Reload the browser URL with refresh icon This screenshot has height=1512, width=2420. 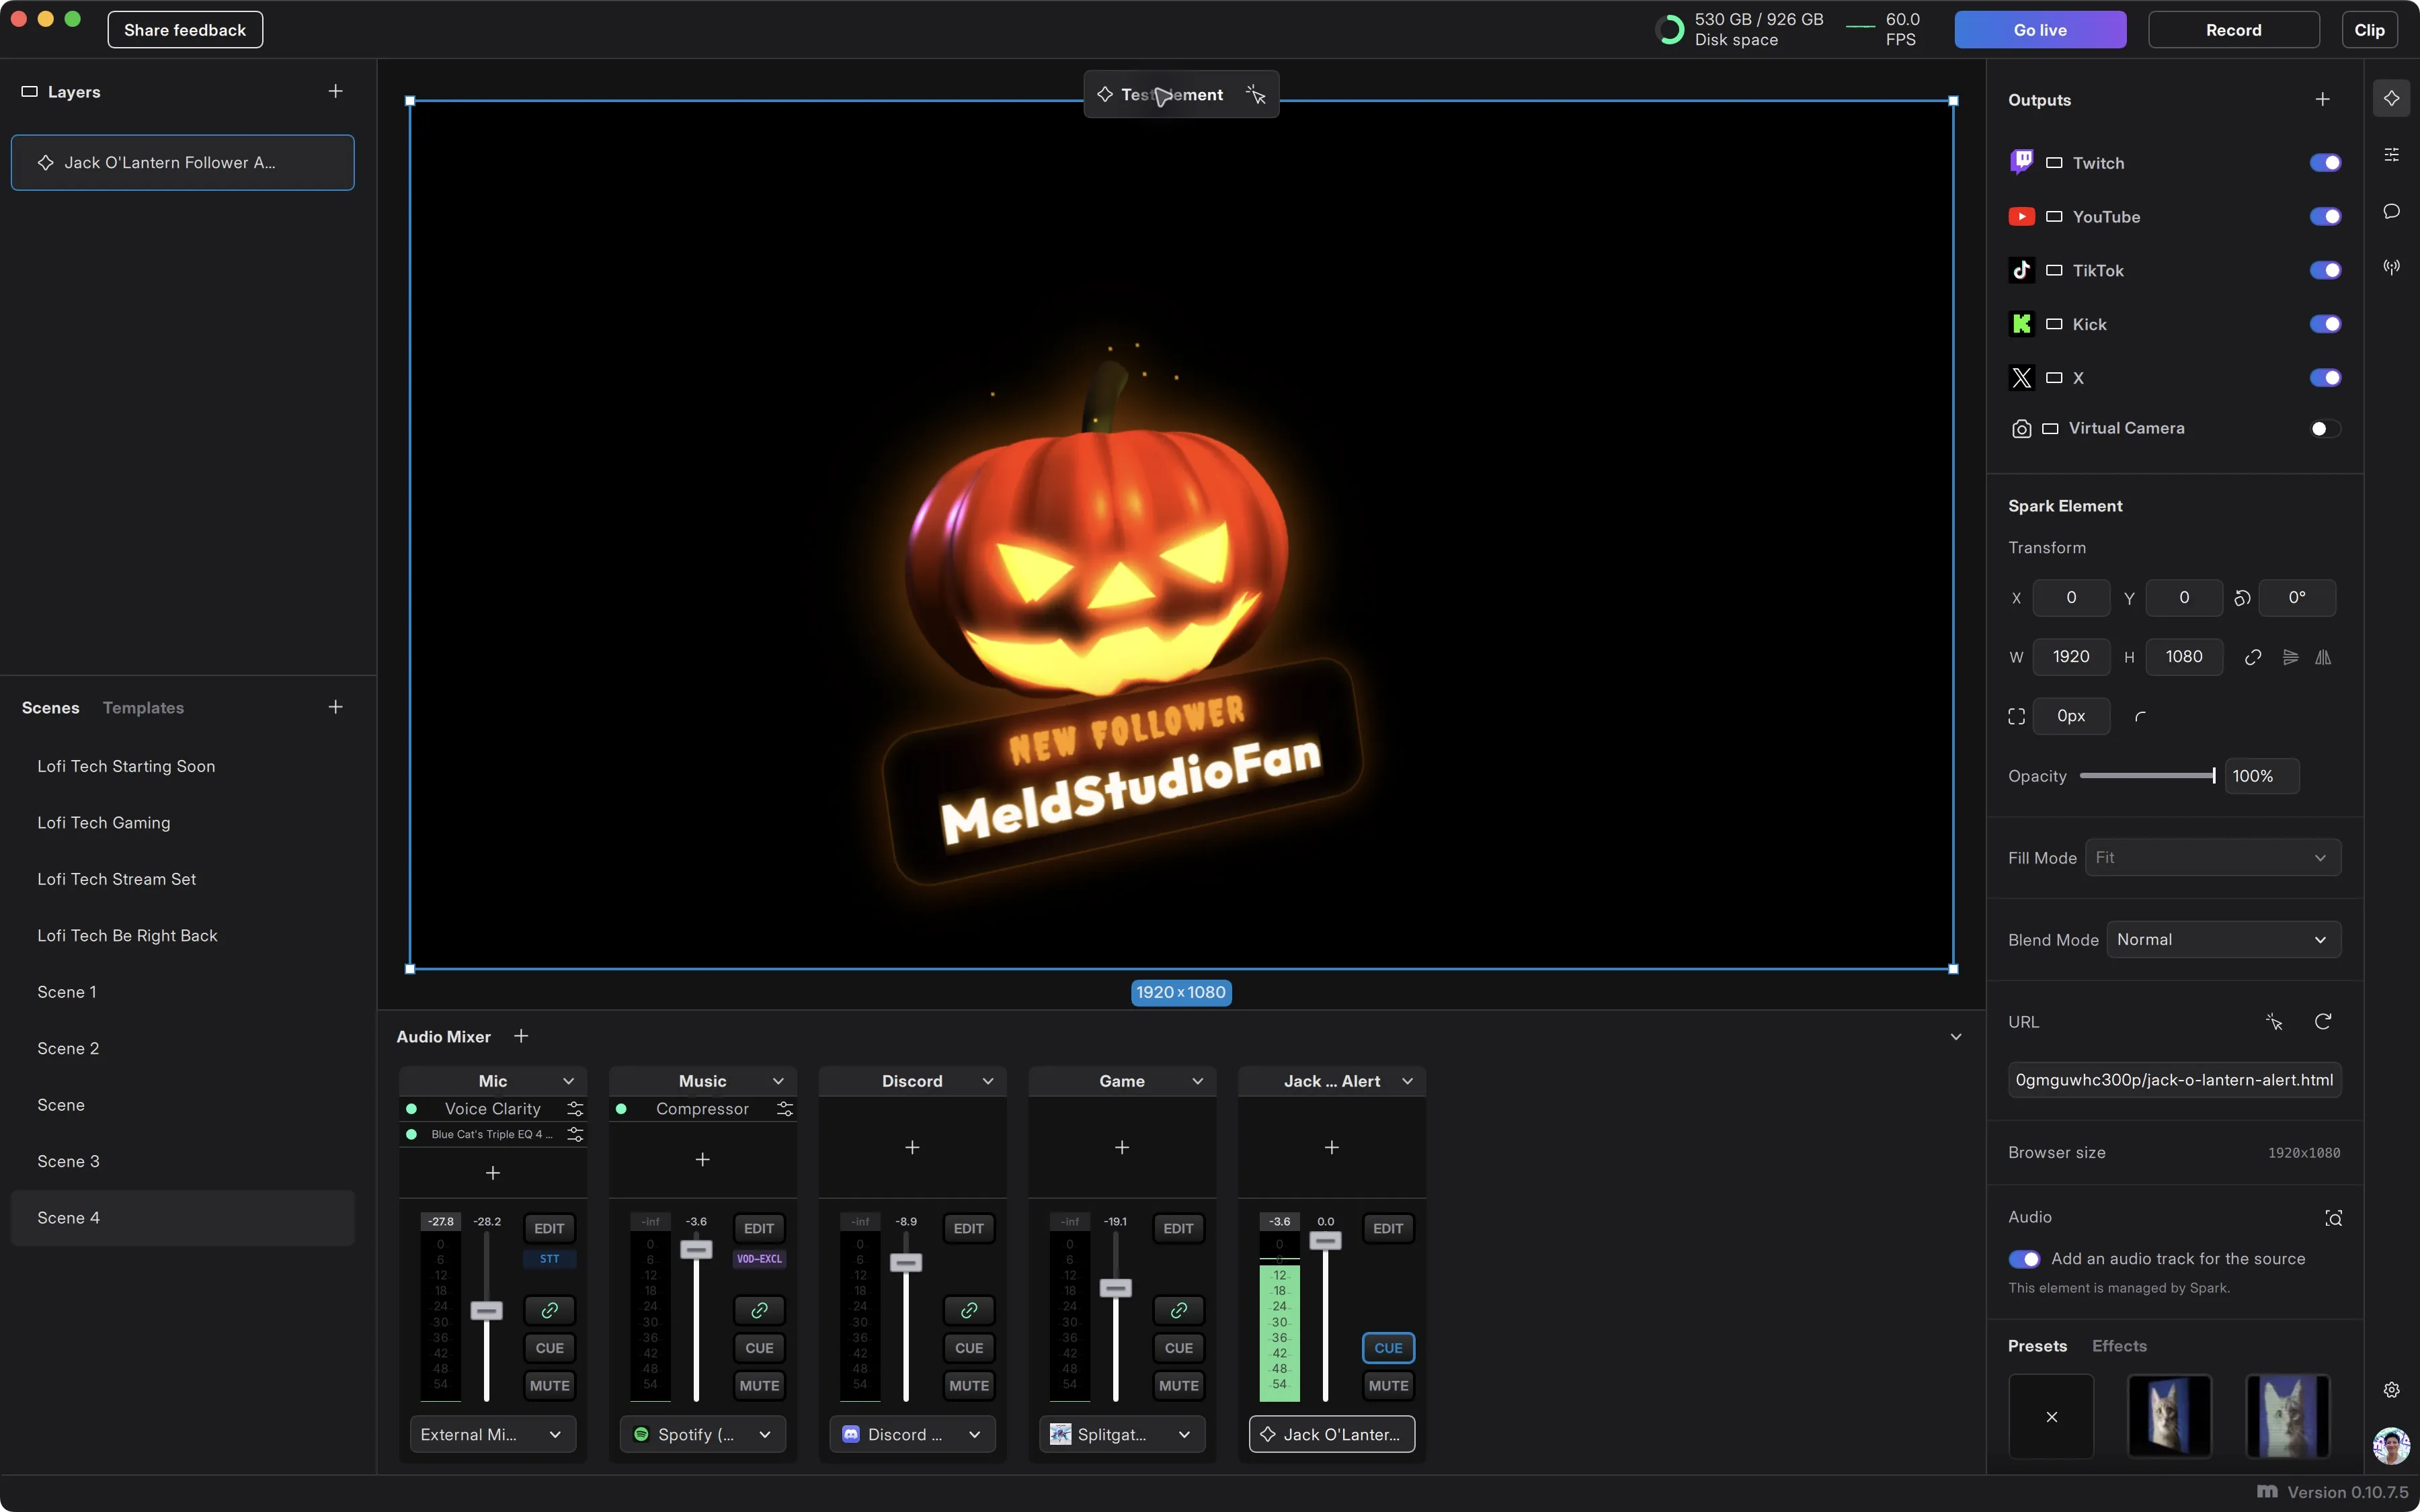(2322, 1021)
